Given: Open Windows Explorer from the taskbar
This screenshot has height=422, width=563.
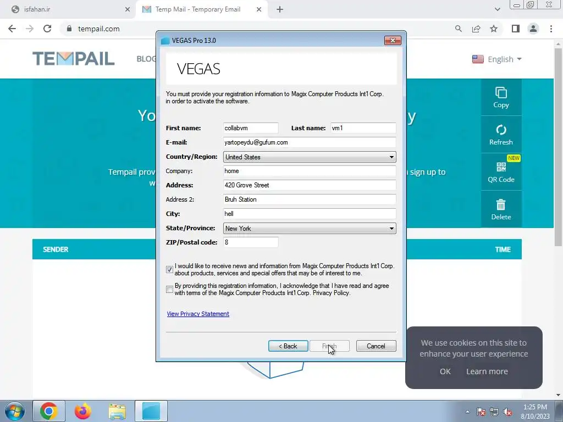Looking at the screenshot, I should pyautogui.click(x=117, y=411).
